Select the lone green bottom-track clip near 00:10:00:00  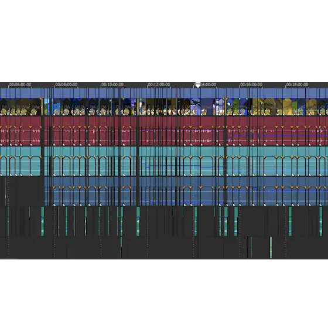[121, 247]
